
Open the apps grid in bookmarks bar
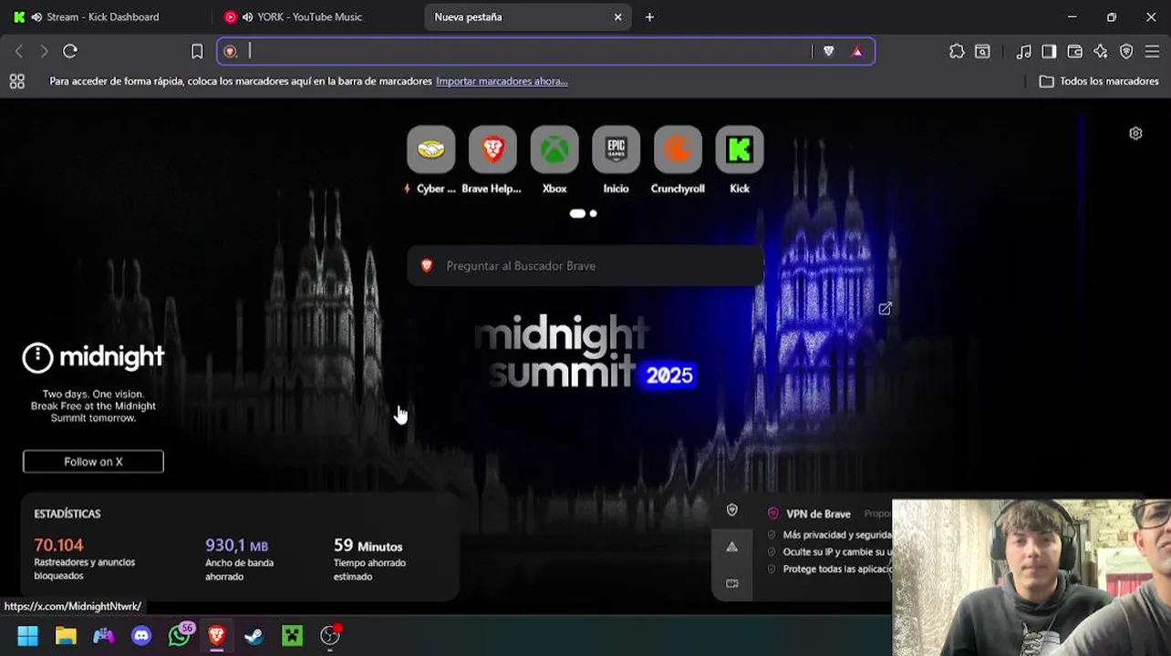(16, 81)
